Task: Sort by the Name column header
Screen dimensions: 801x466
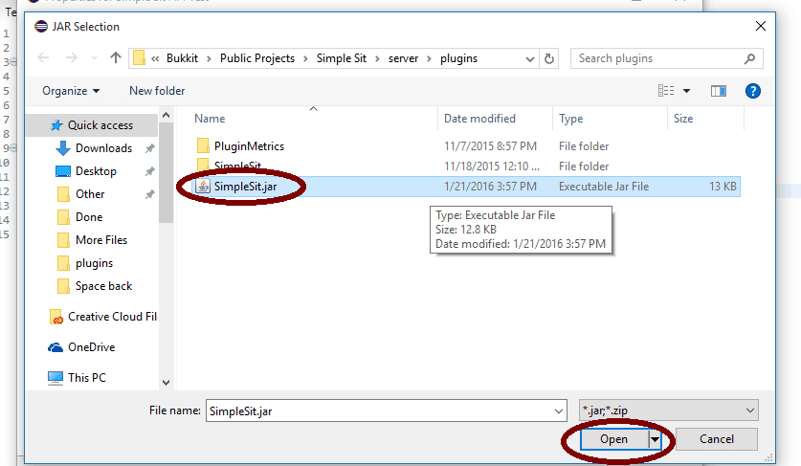Action: (x=210, y=119)
